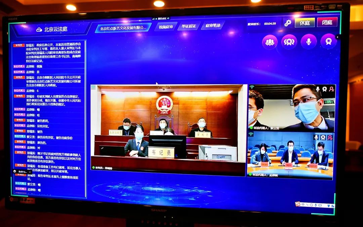Toggle your microphone with the round mic button
This screenshot has width=363, height=227.
click(309, 41)
